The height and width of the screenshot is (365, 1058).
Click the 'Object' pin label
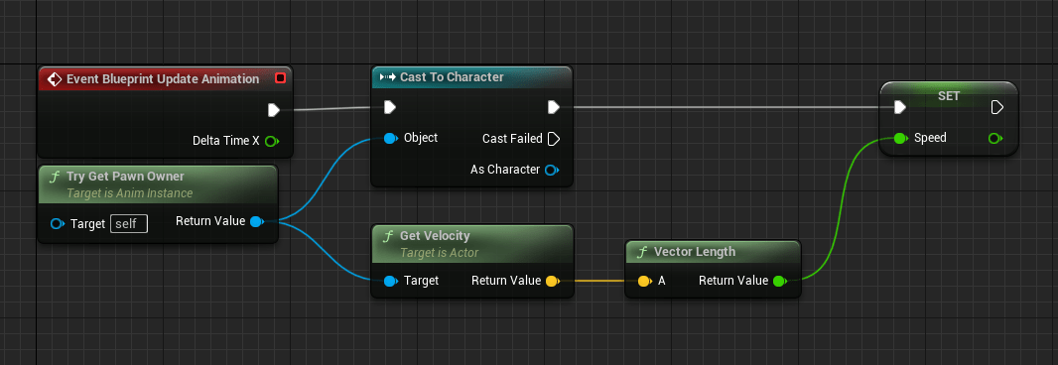click(x=421, y=138)
